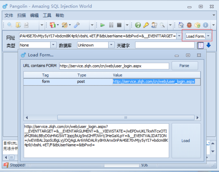Click form table horizontal scrollbar thumb
Screen dimensions: 219x172
click(x=126, y=118)
